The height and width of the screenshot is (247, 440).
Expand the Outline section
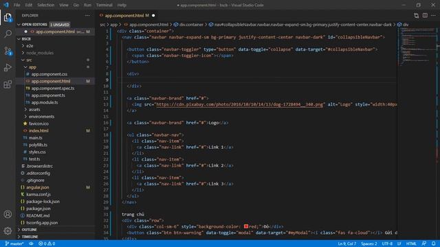[29, 230]
